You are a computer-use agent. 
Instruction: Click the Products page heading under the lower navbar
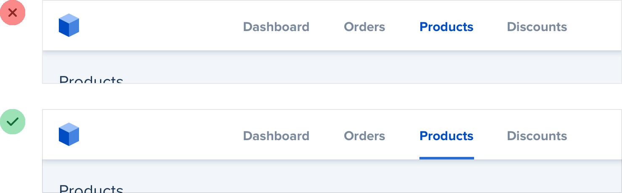point(91,189)
